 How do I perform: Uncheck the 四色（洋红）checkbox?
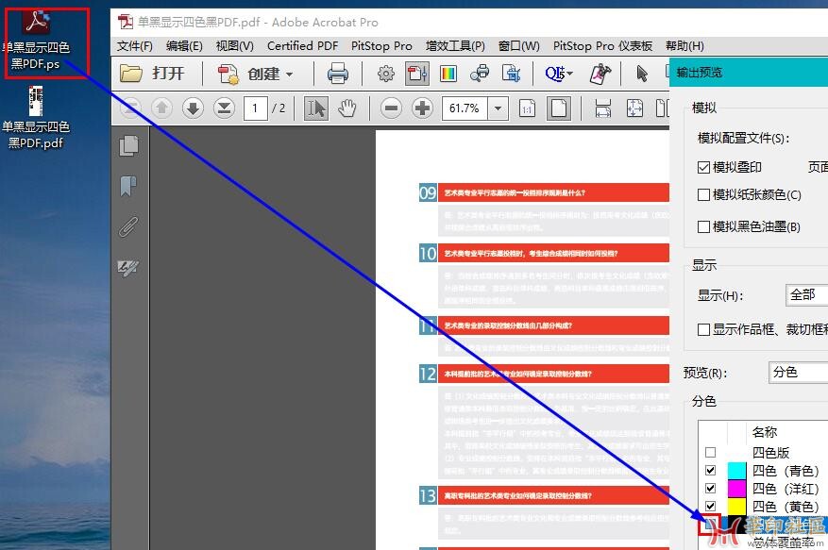(710, 488)
